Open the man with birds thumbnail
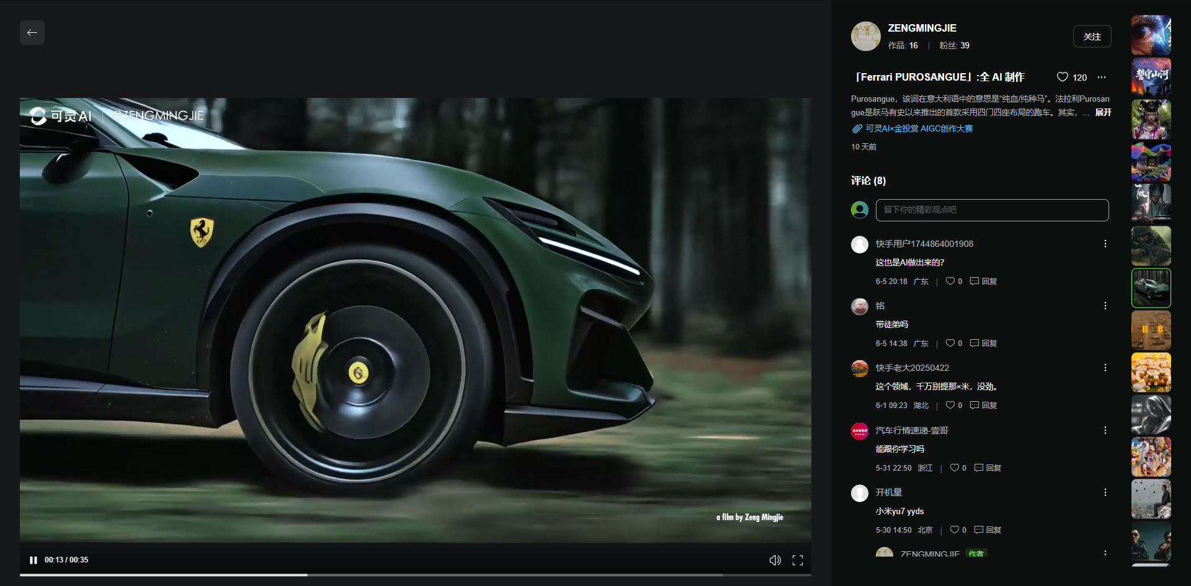This screenshot has height=586, width=1191. 1151,499
